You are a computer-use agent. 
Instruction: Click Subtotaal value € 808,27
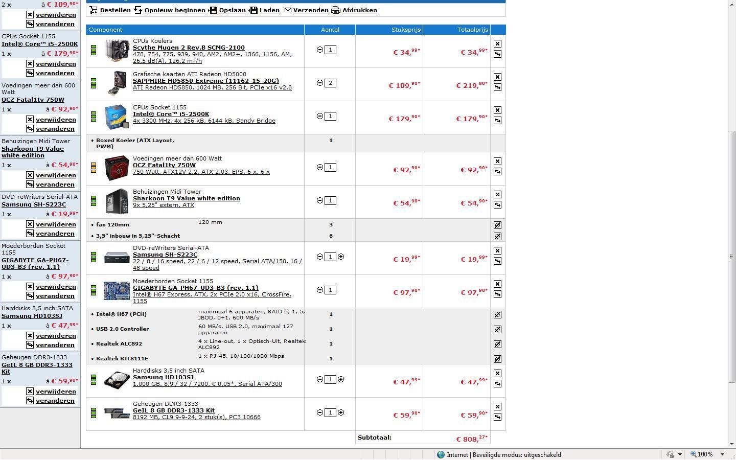point(472,439)
